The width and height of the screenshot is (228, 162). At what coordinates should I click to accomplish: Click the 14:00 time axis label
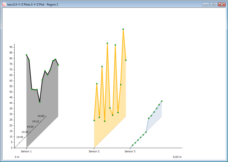tap(41, 116)
